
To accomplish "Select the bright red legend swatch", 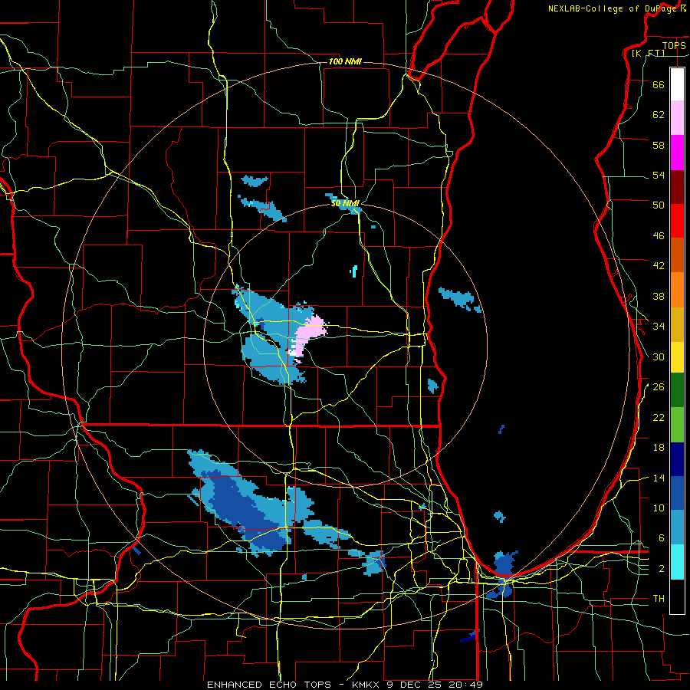I will (677, 221).
